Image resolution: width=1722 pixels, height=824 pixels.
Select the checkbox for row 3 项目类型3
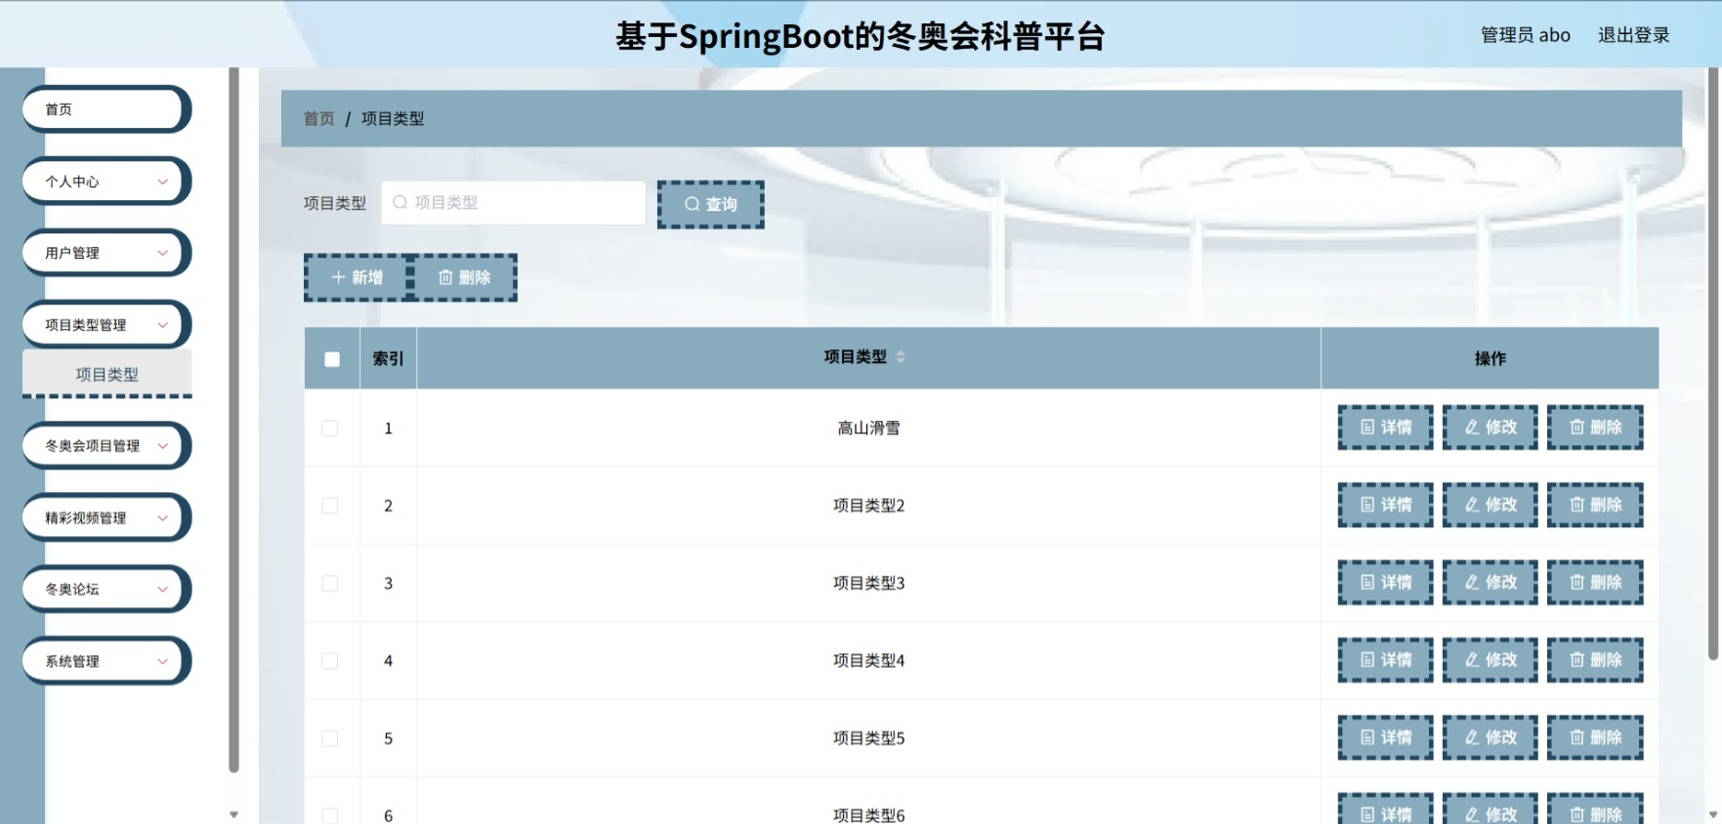[x=330, y=584]
